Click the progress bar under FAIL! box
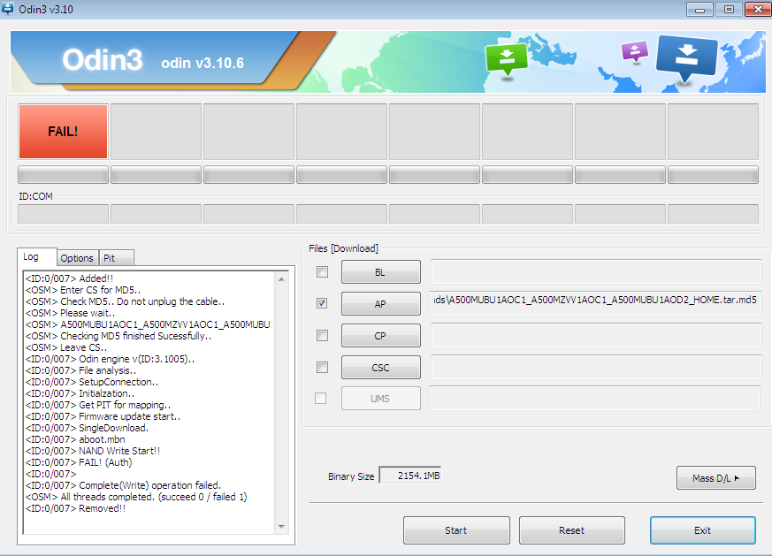772x556 pixels. (x=63, y=175)
